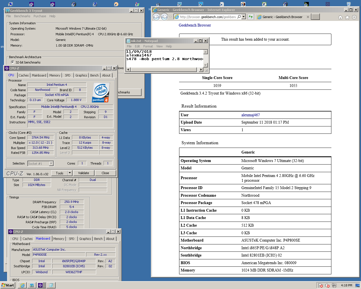Screen dimensions: 361x289
Task: Select the Computer desktop icon
Action: (10, 4)
